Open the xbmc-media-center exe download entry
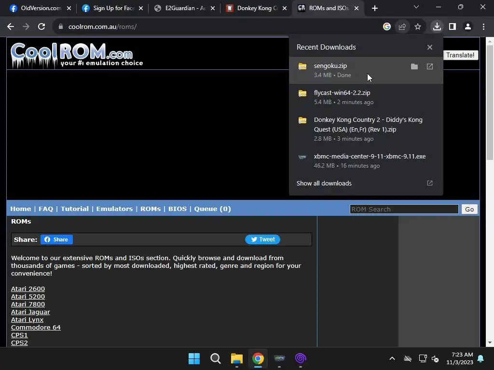This screenshot has width=494, height=370. point(366,161)
